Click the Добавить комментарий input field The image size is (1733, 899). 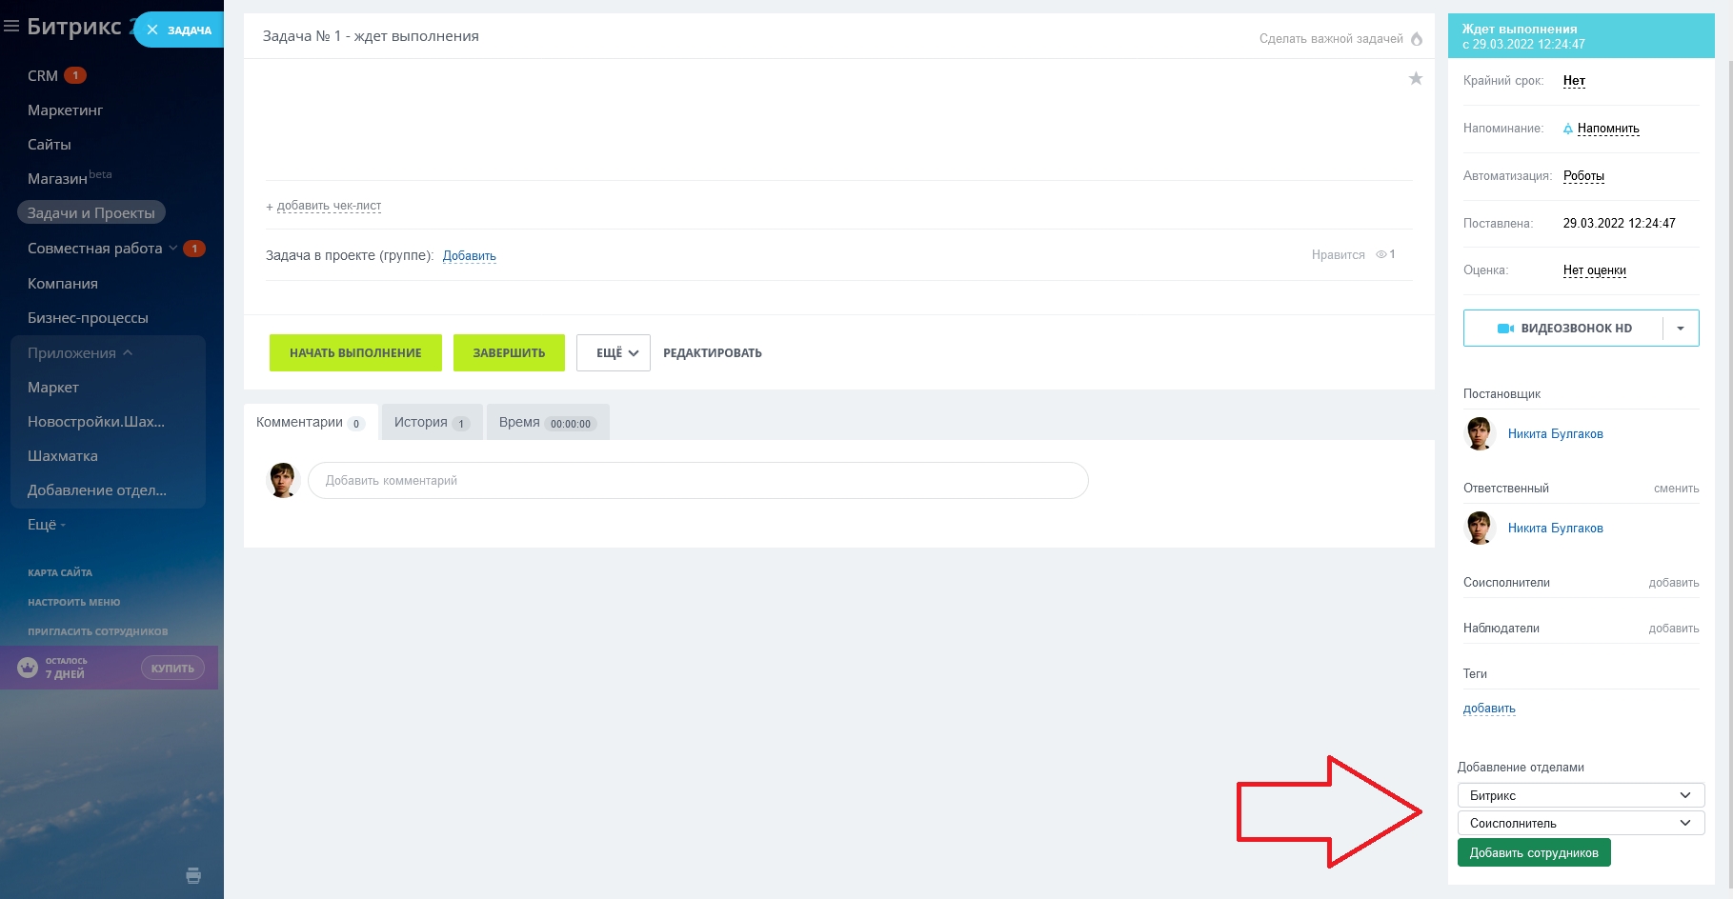click(x=698, y=480)
